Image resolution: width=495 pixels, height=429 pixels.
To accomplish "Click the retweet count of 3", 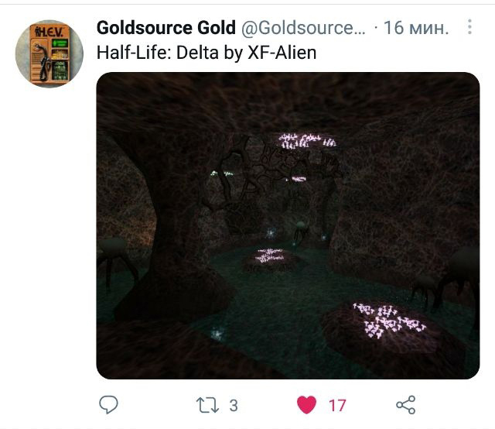I will click(234, 405).
